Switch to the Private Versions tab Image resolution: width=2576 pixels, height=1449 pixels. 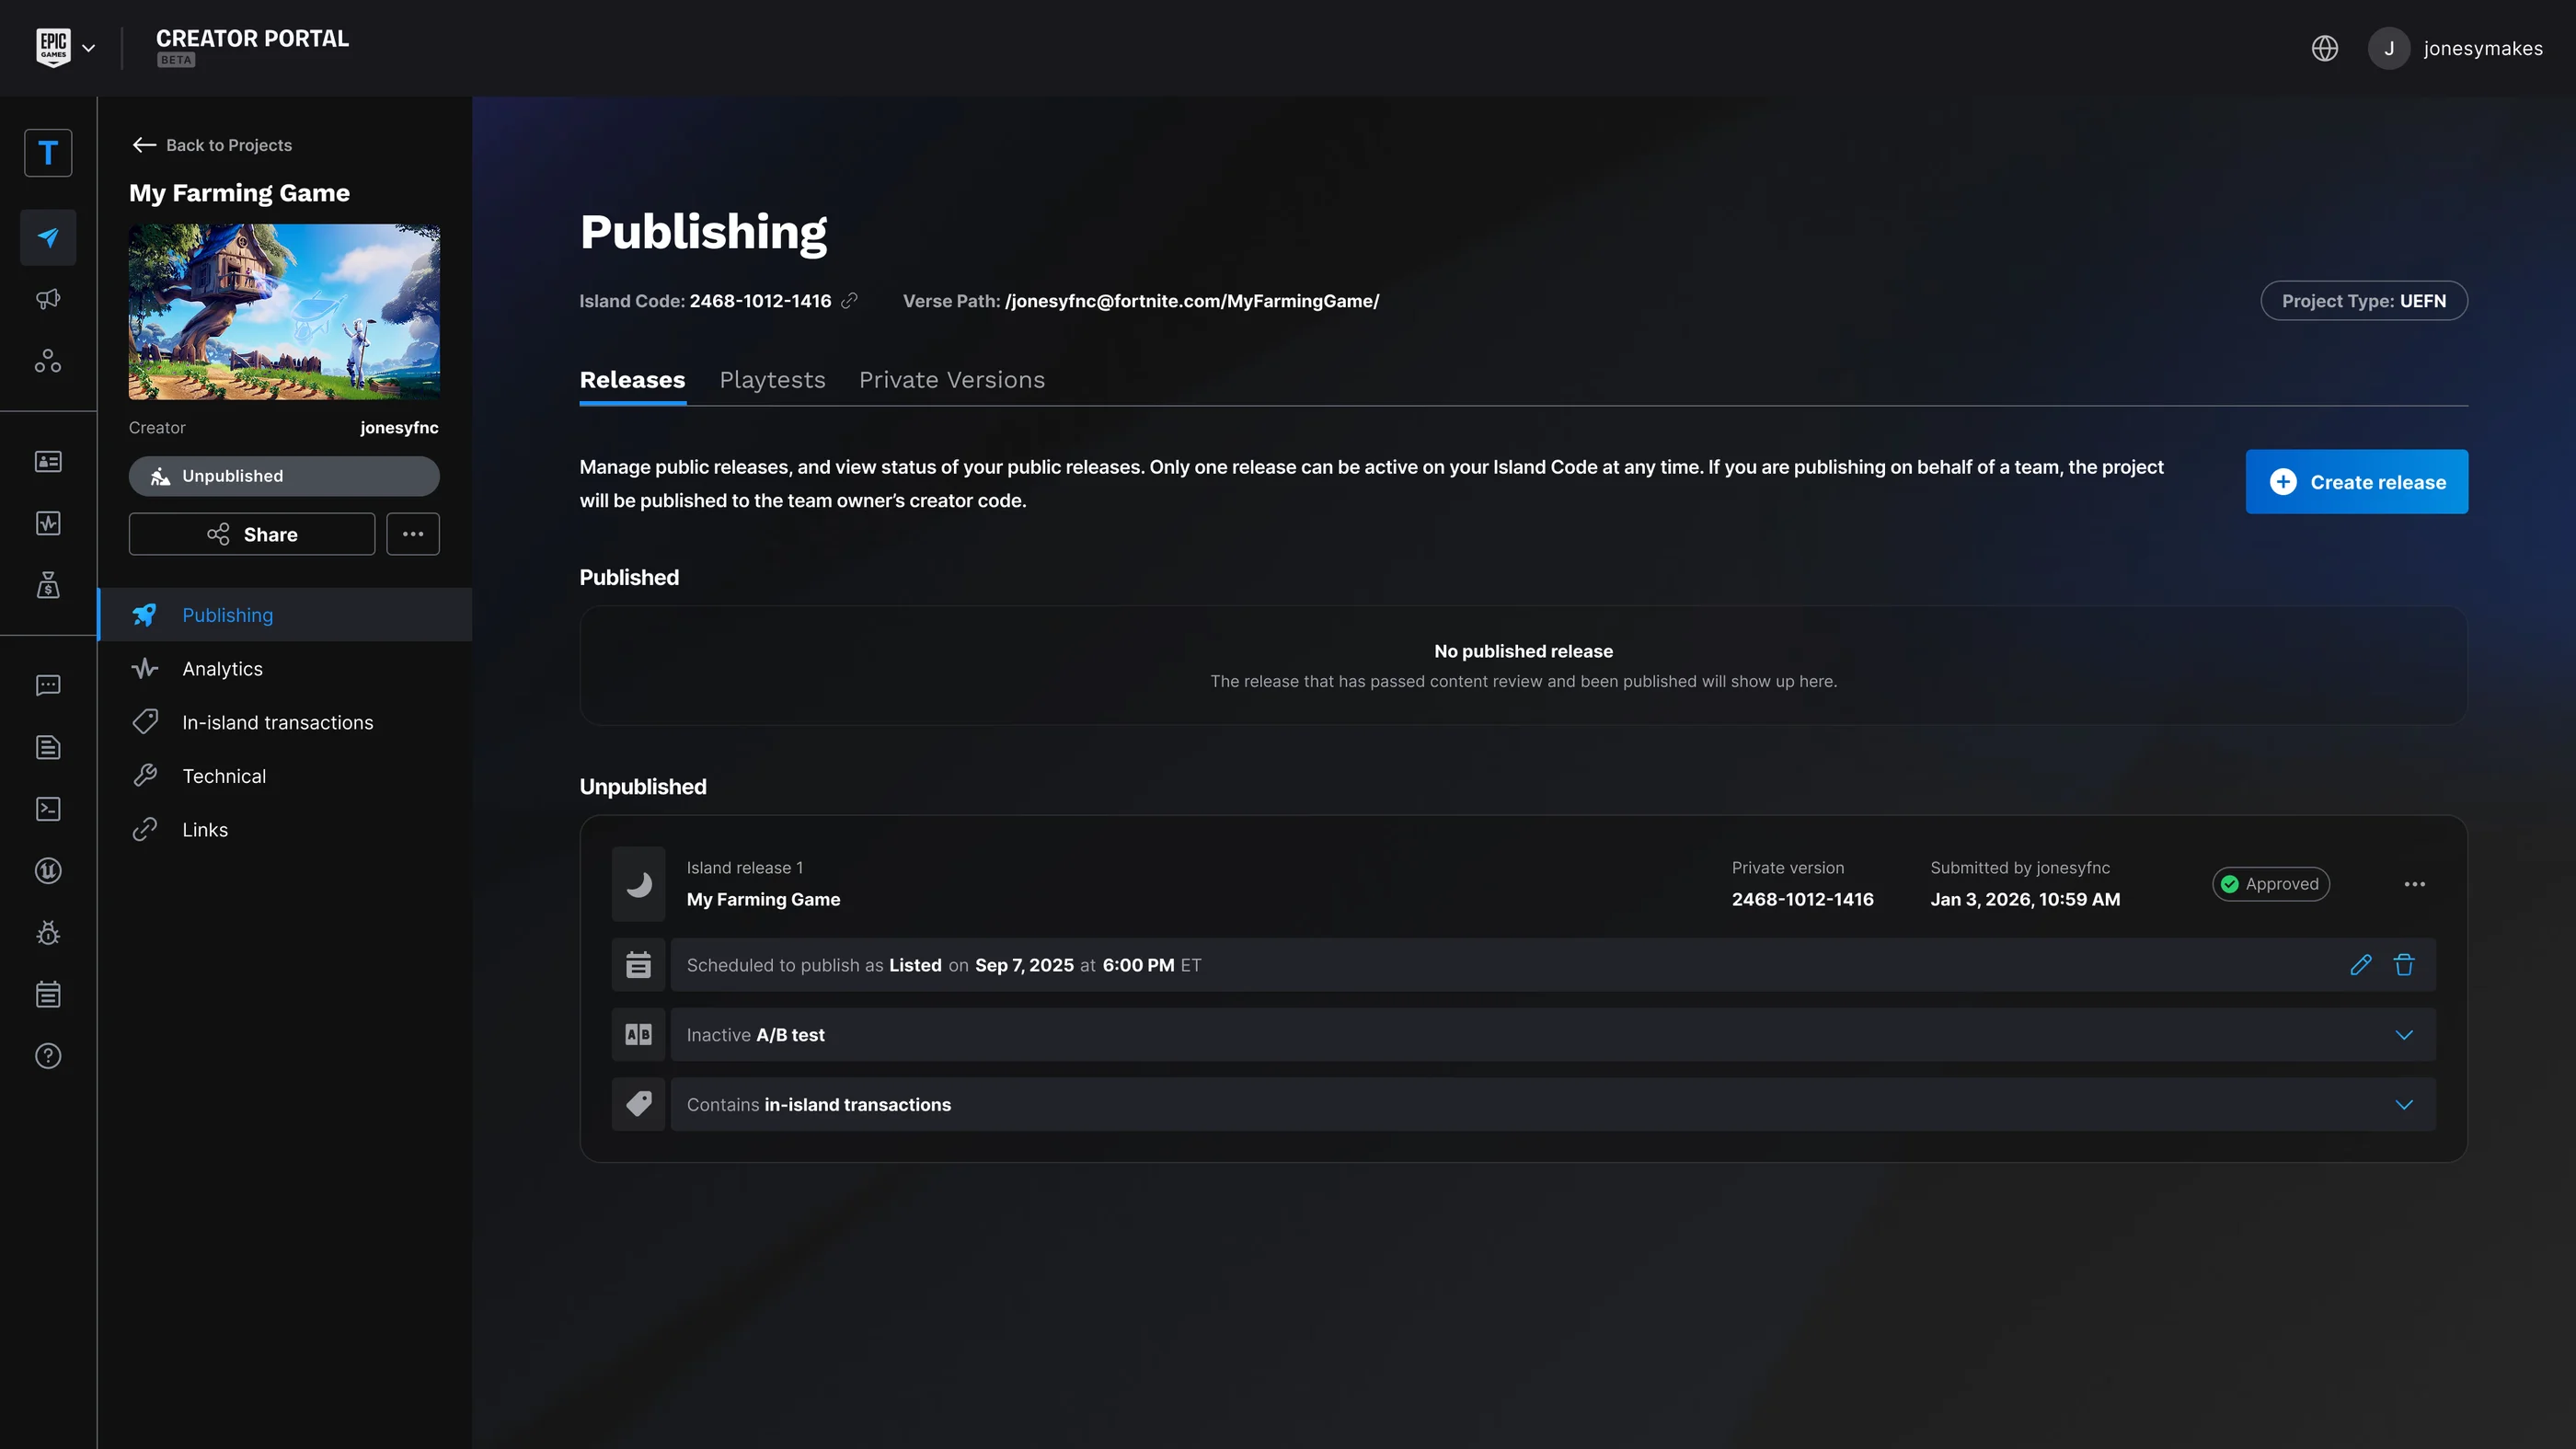pyautogui.click(x=952, y=380)
